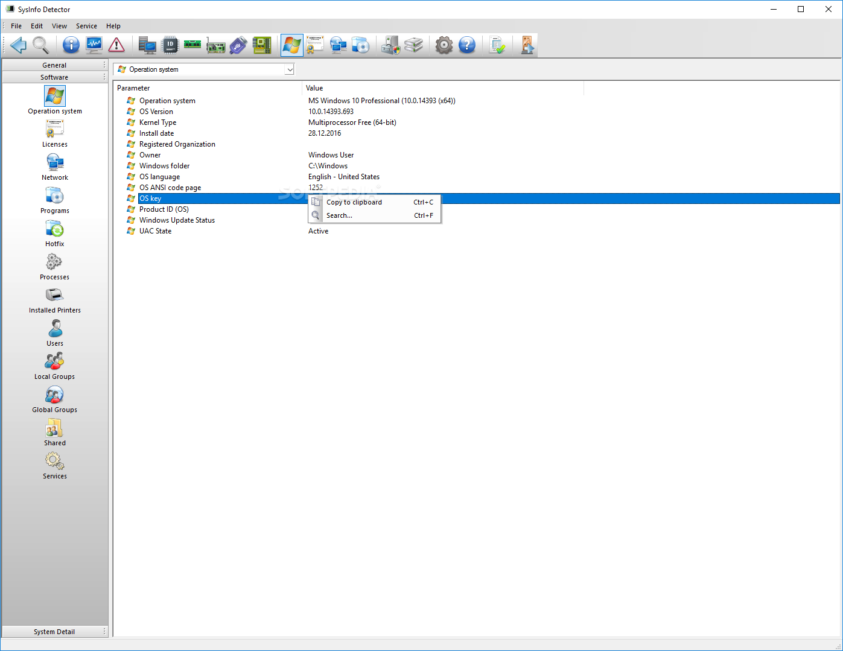Show Hotfix list from the sidebar
The height and width of the screenshot is (651, 843).
pyautogui.click(x=55, y=233)
